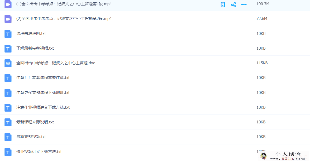Click the video icon of the 第1段.mp4 file
Screen dimensions: 310x162
coord(8,4)
